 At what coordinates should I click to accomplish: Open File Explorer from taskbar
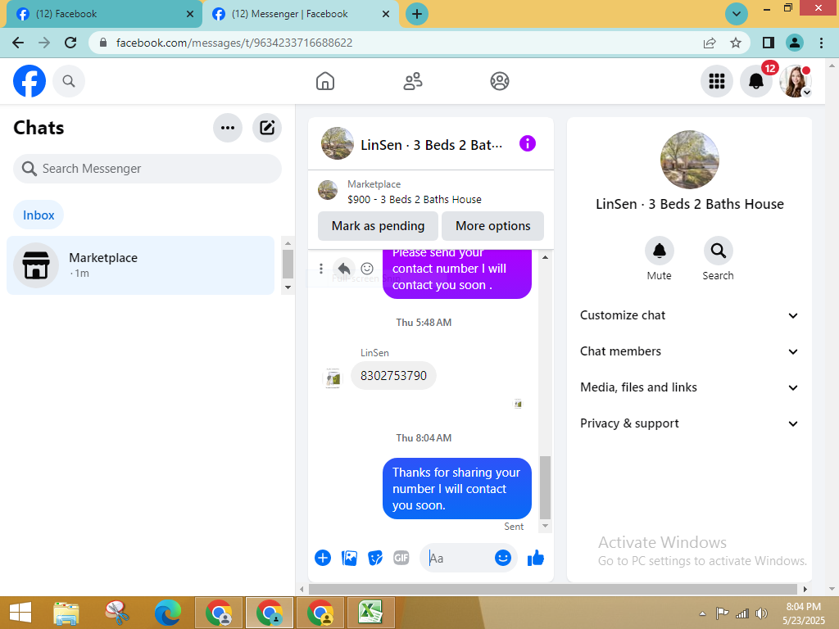click(66, 613)
